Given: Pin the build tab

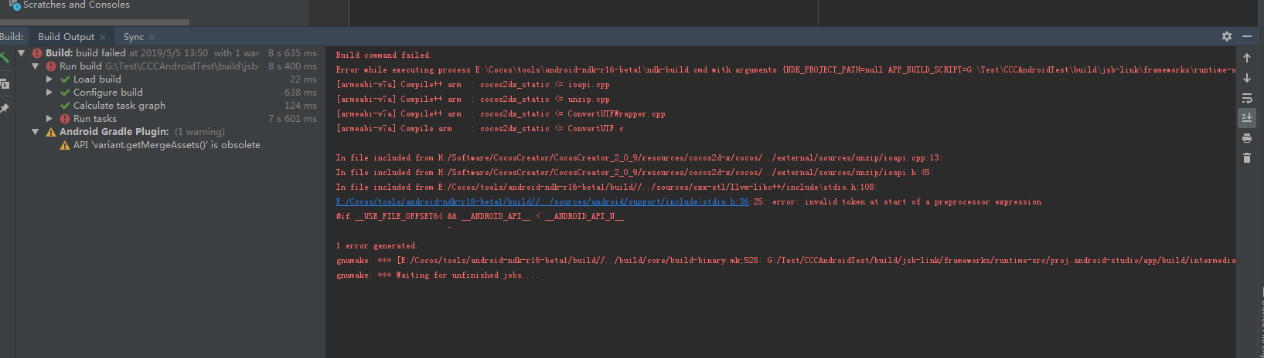Looking at the screenshot, I should (4, 108).
